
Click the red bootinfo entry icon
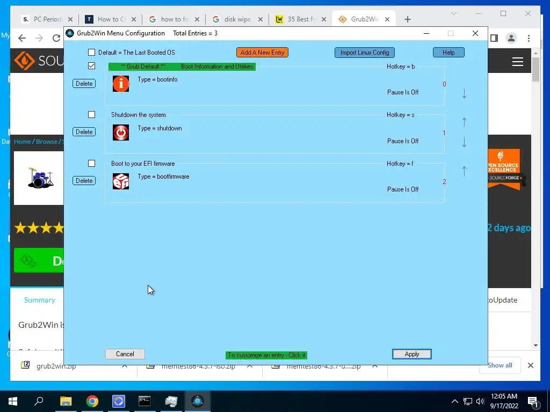tap(121, 84)
